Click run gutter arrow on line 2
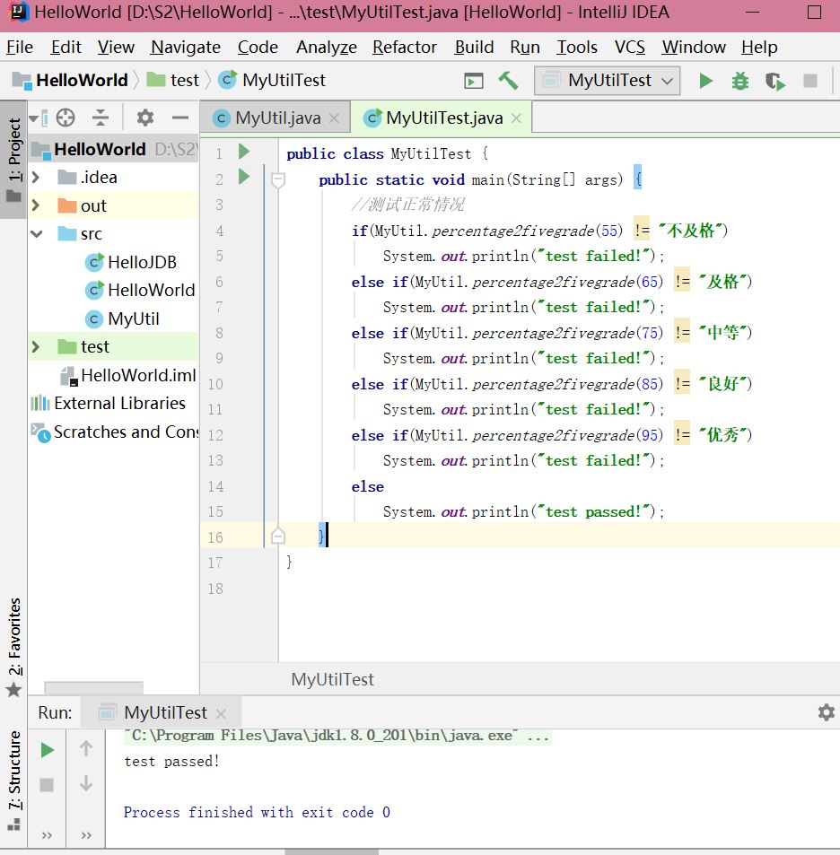Viewport: 840px width, 855px height. (x=244, y=177)
